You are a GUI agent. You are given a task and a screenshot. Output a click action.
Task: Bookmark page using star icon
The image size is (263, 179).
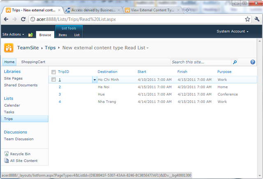(x=247, y=19)
